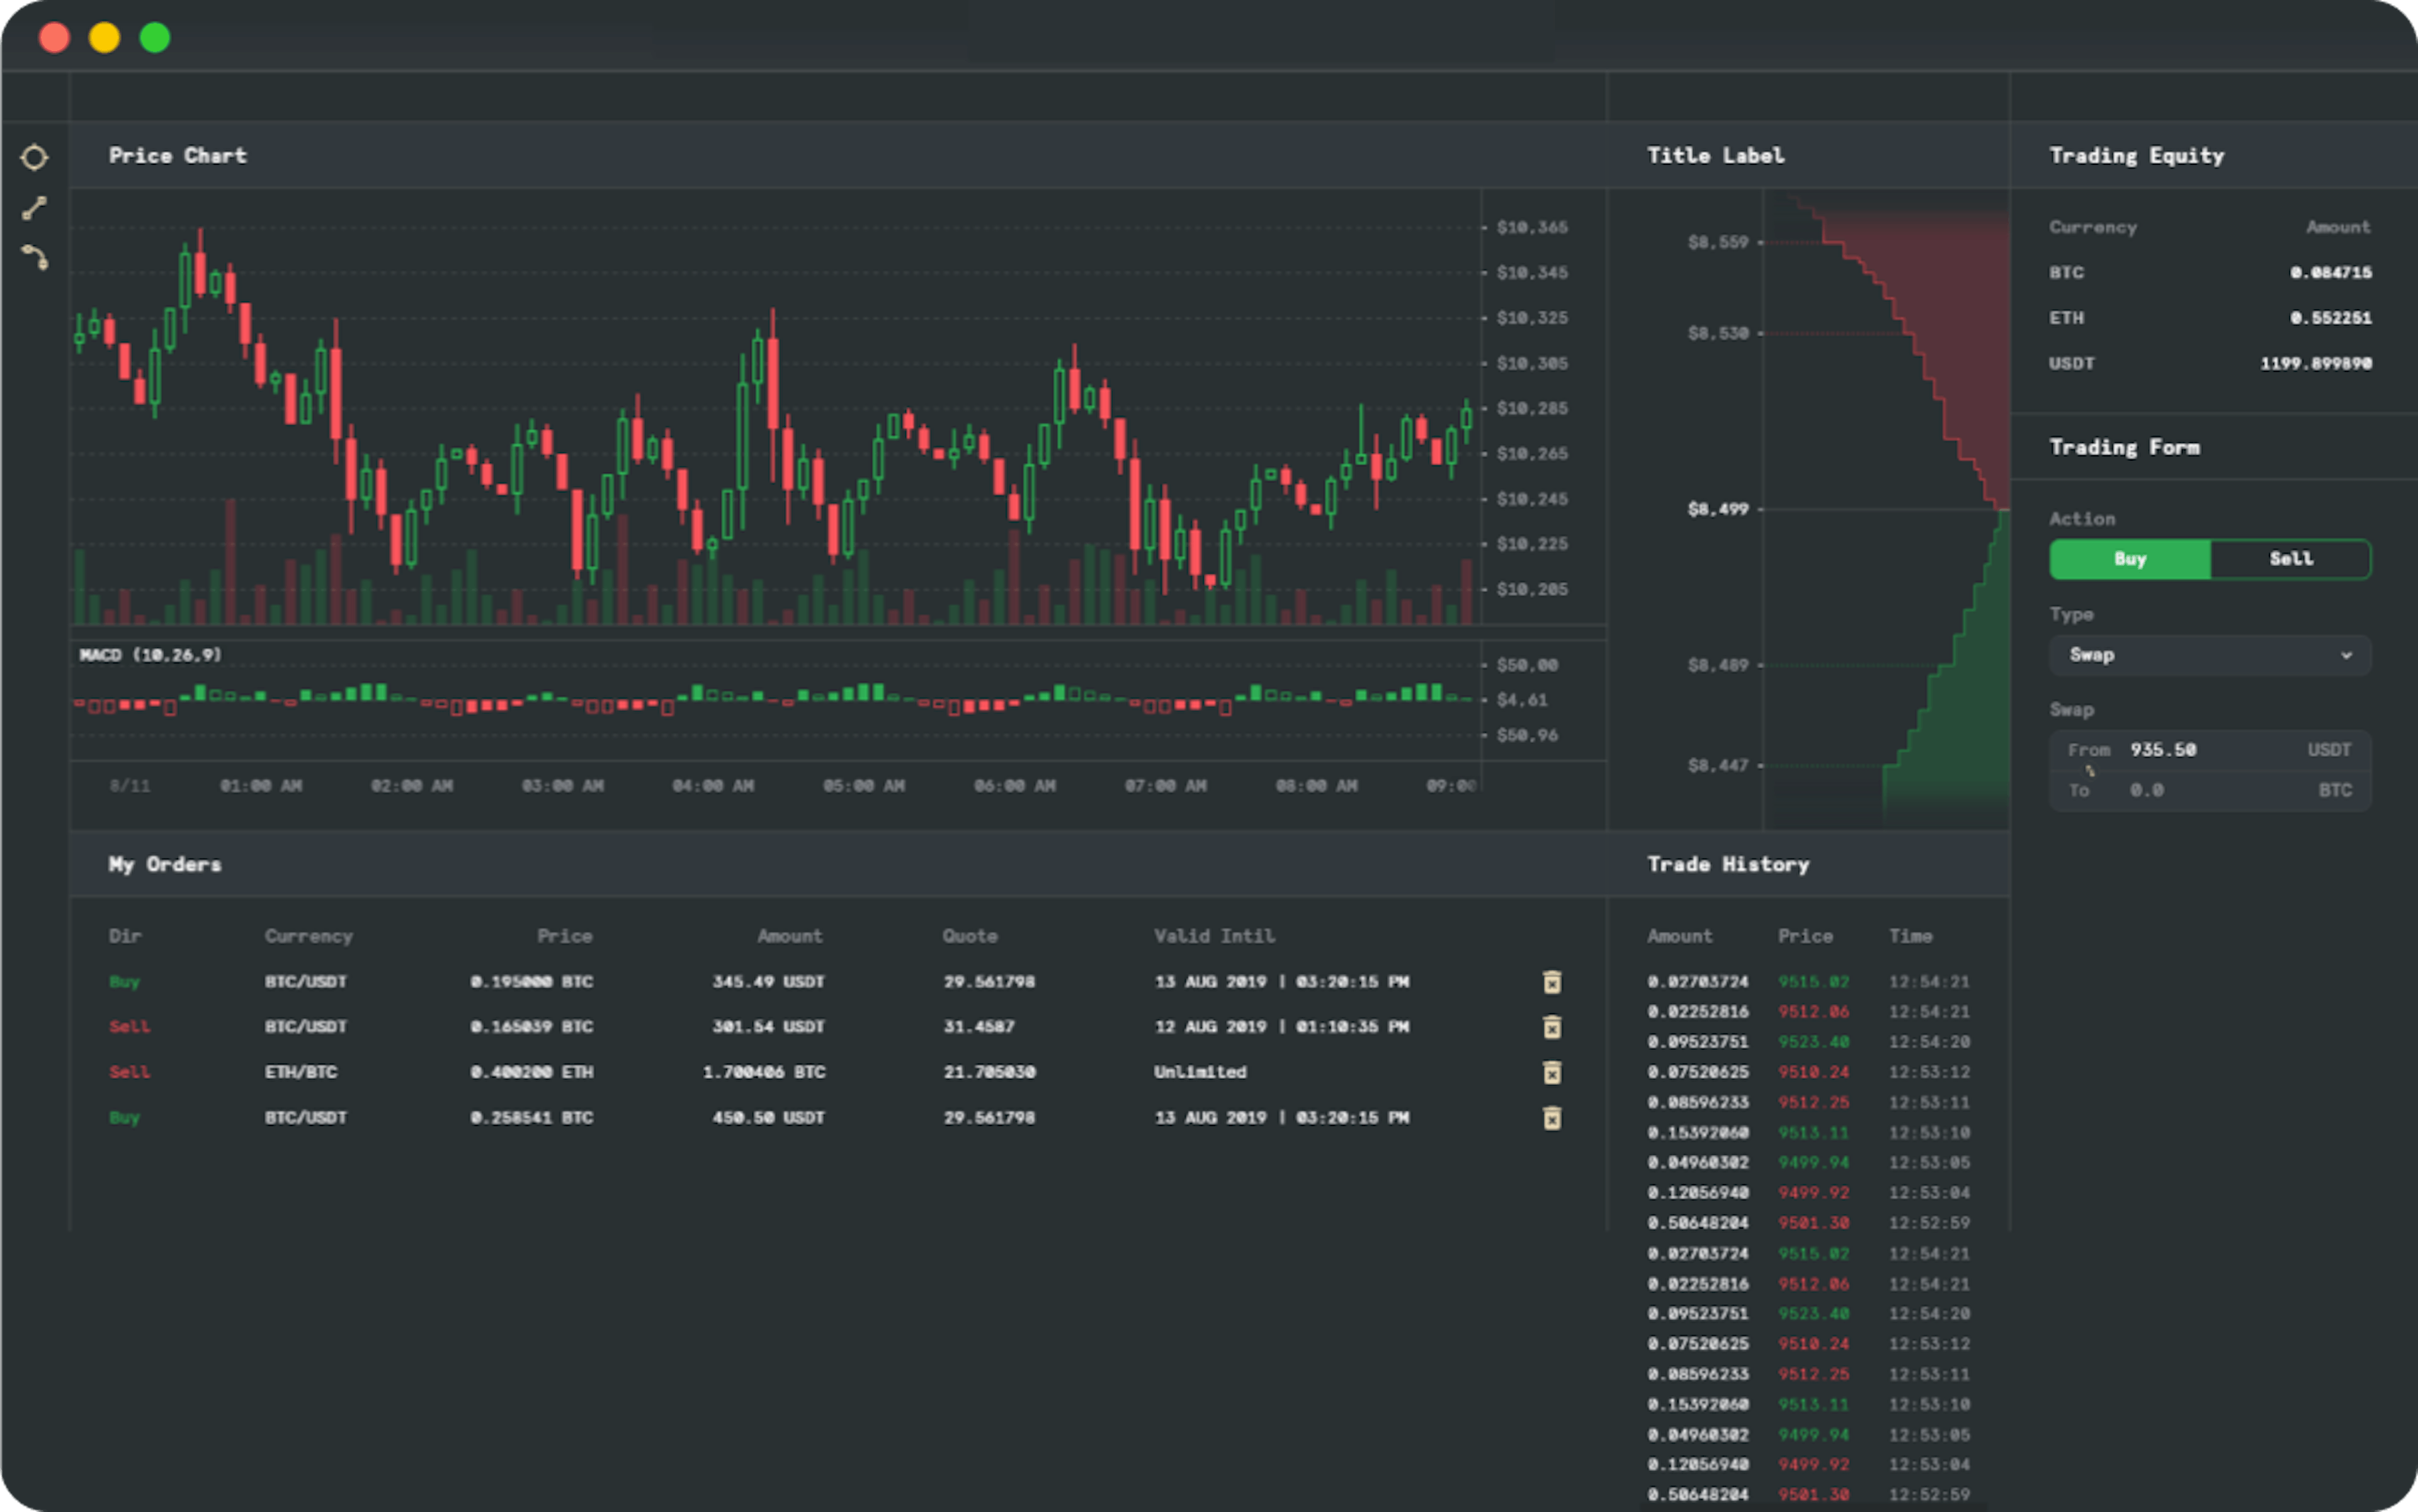Delete the Buy order of 345.49 USDT

pos(1552,982)
